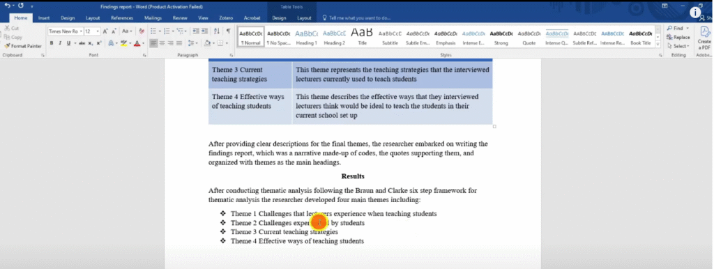Toggle superscript formatting
This screenshot has width=714, height=269.
[x=99, y=43]
